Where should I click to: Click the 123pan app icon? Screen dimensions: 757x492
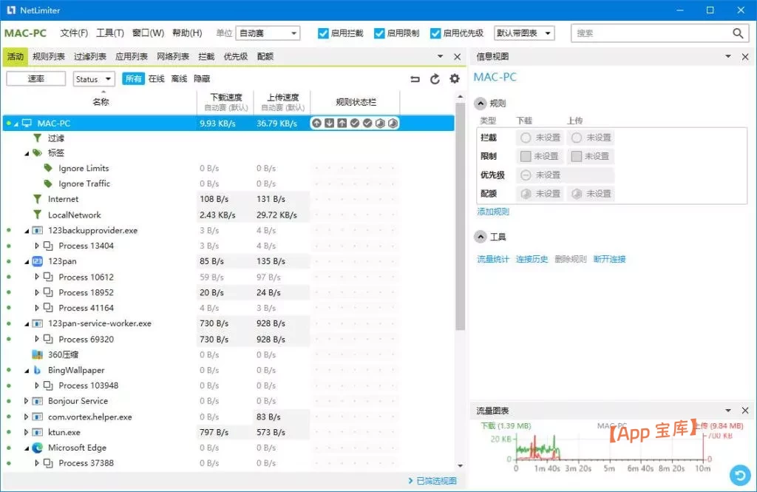tap(37, 261)
